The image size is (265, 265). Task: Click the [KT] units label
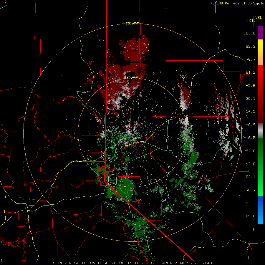point(251,20)
